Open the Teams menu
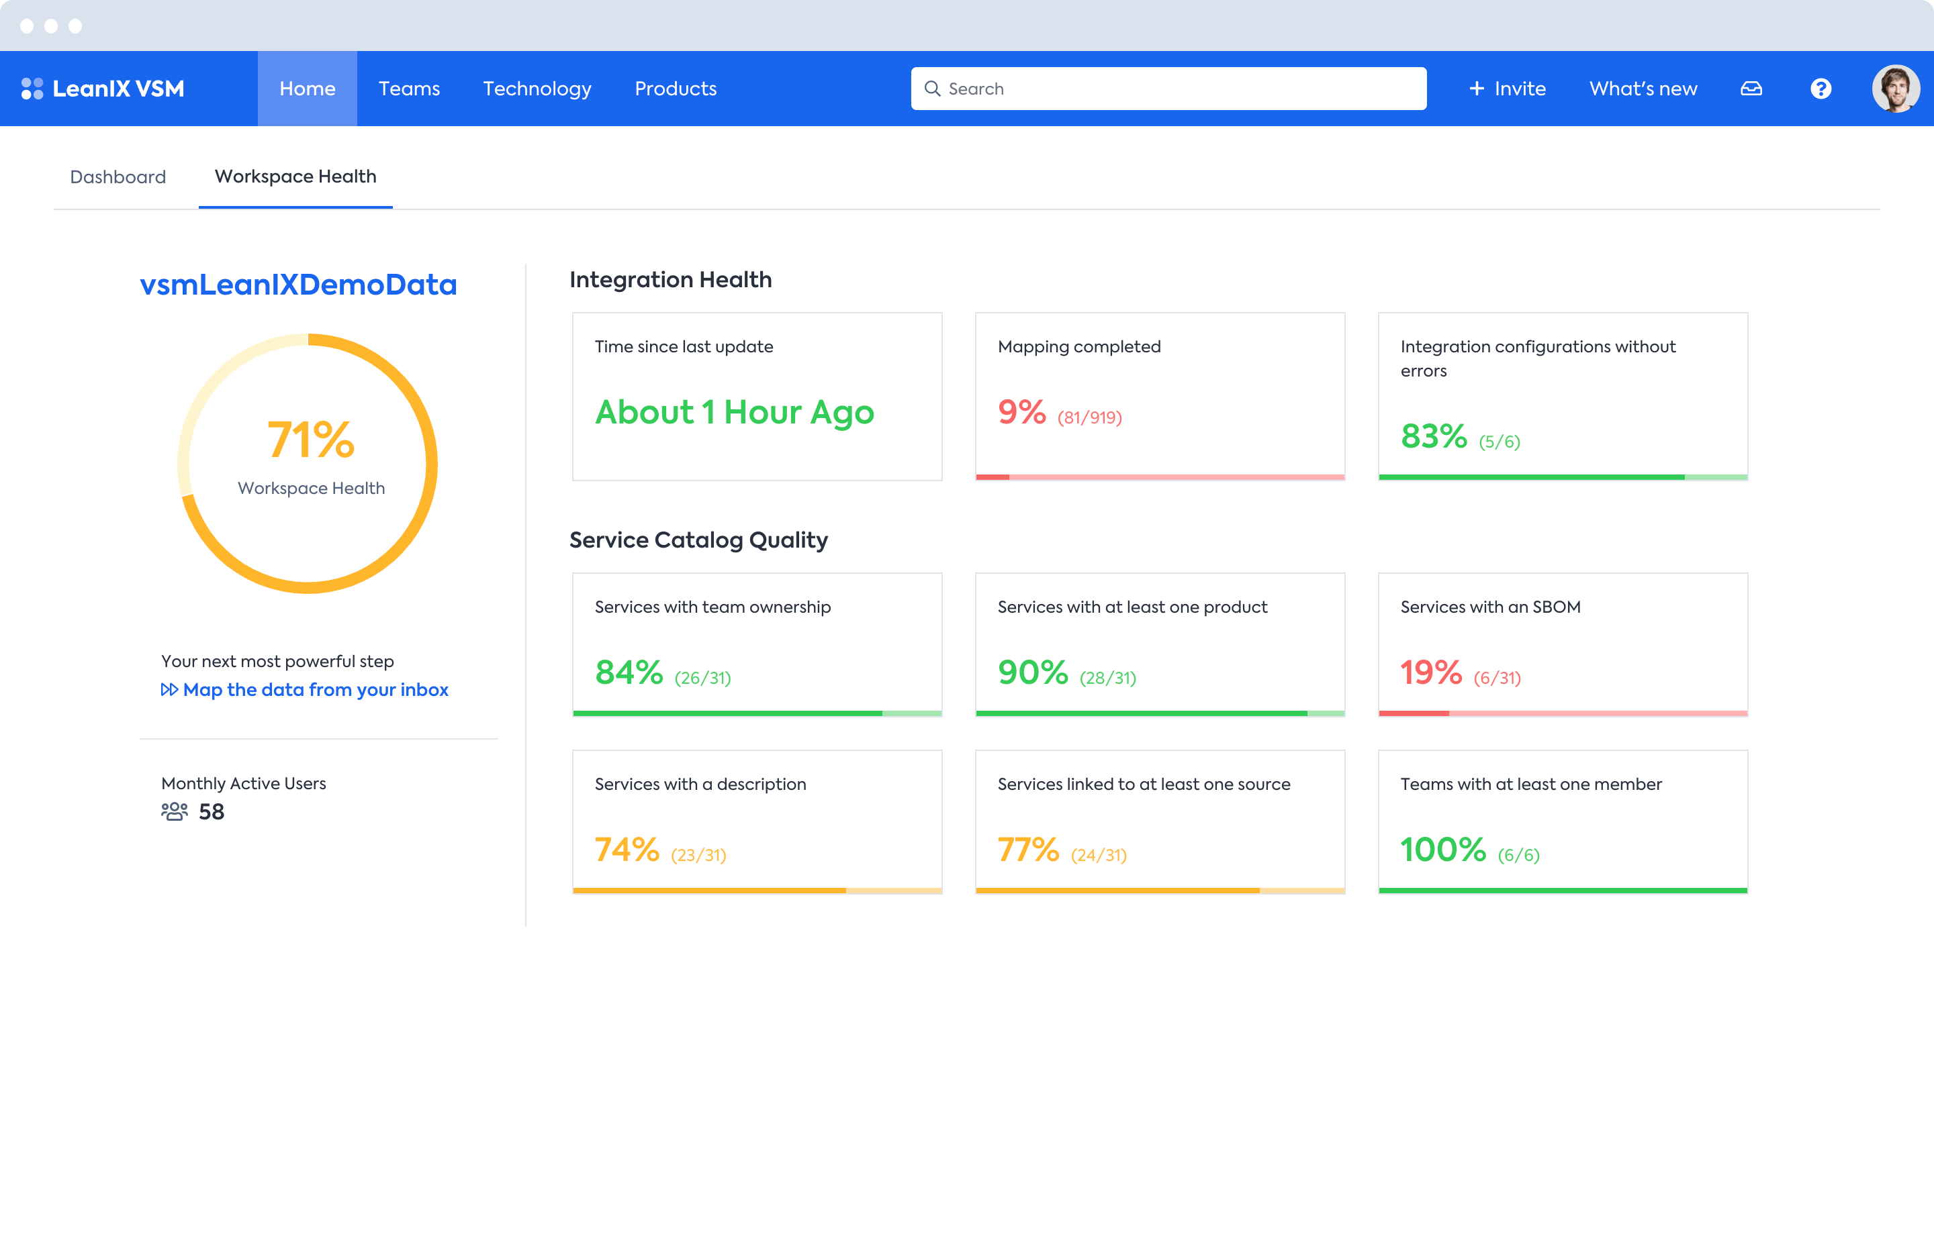 coord(409,89)
